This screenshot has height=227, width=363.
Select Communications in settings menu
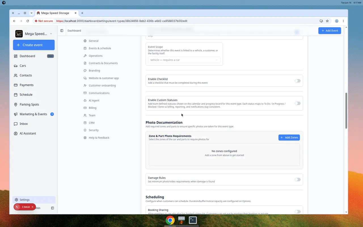(99, 93)
